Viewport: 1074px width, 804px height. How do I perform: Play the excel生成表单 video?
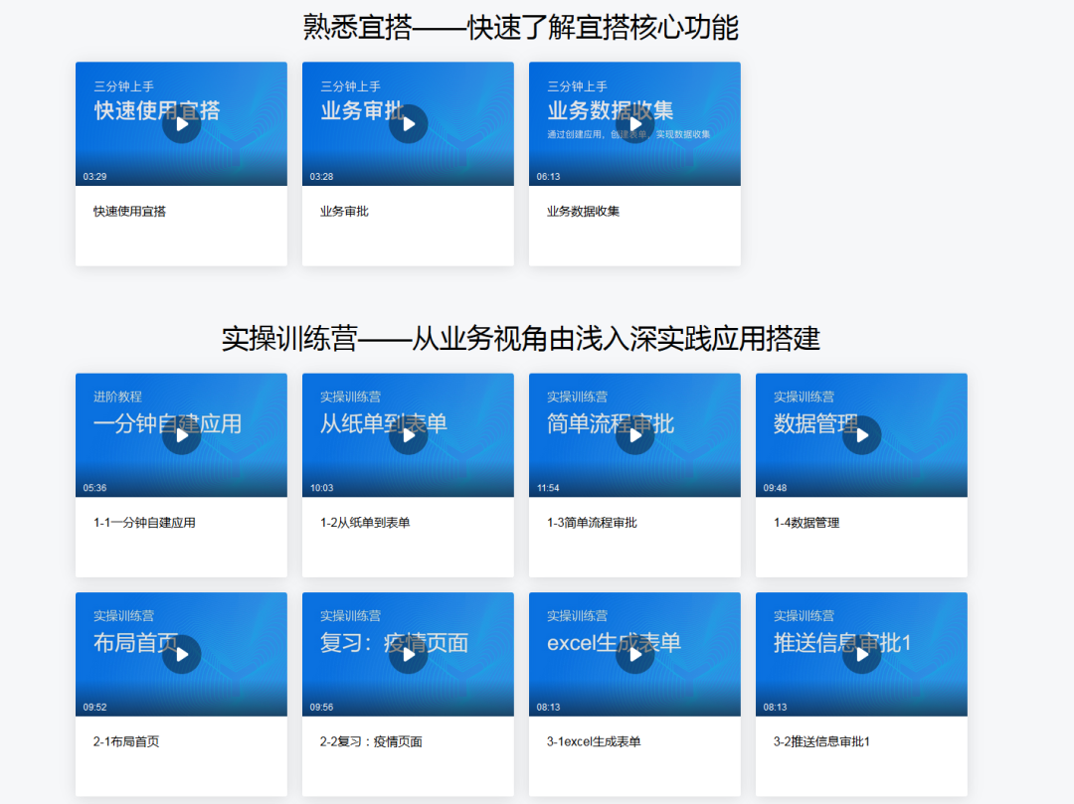(x=634, y=654)
